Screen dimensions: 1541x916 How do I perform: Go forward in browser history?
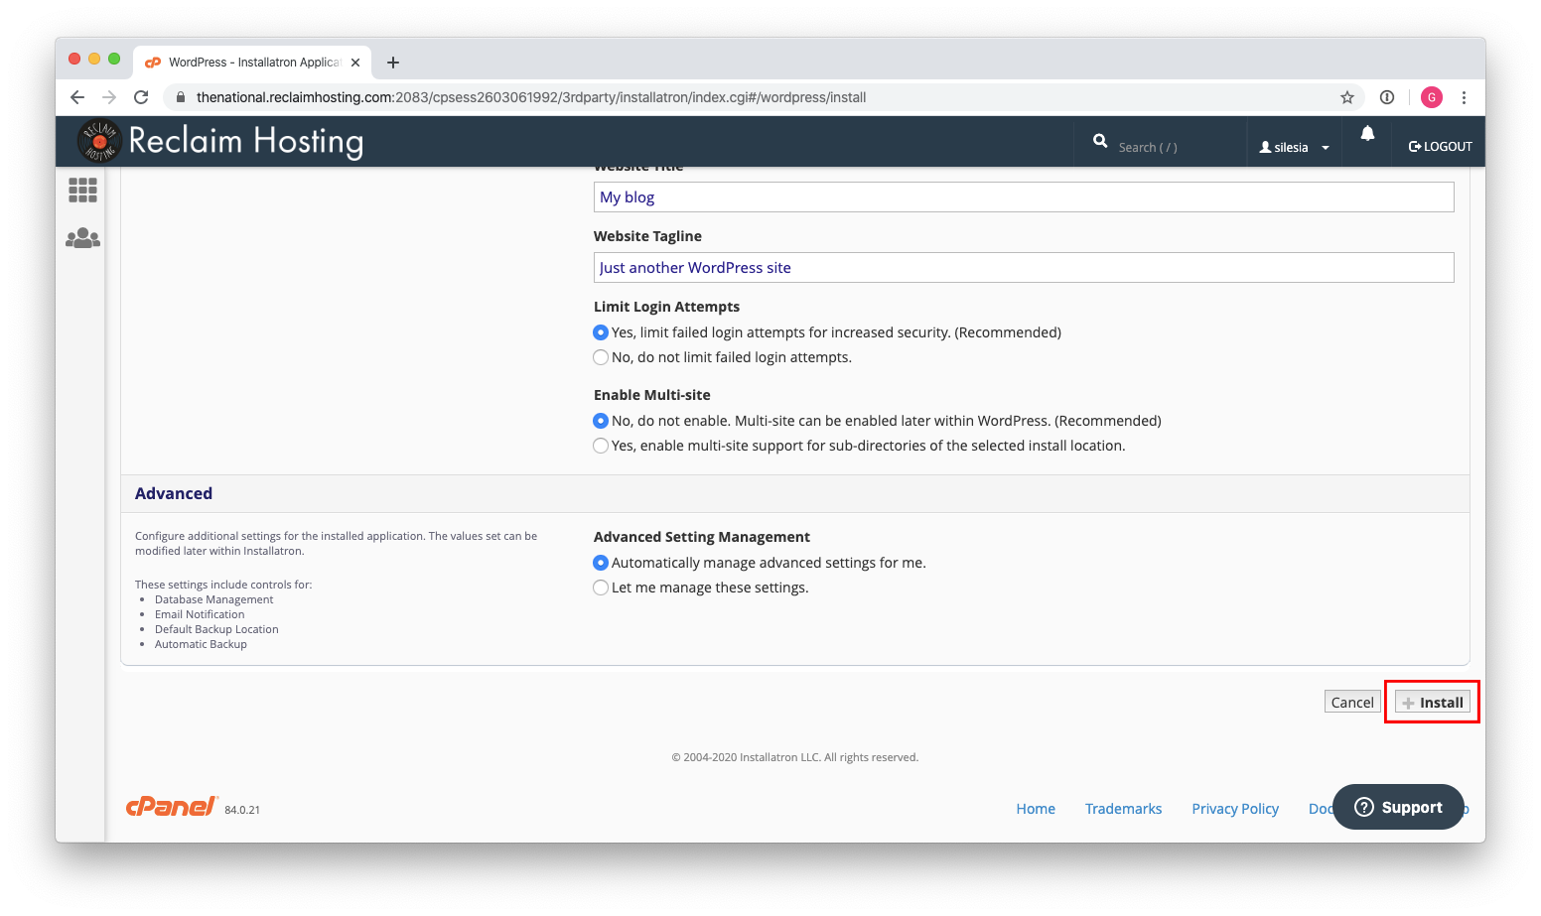pyautogui.click(x=109, y=97)
